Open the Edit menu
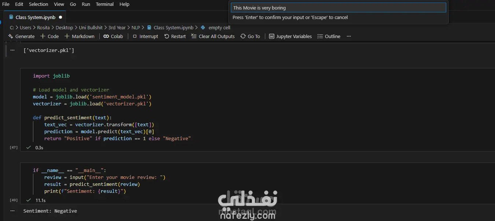495x221 pixels. coord(19,4)
